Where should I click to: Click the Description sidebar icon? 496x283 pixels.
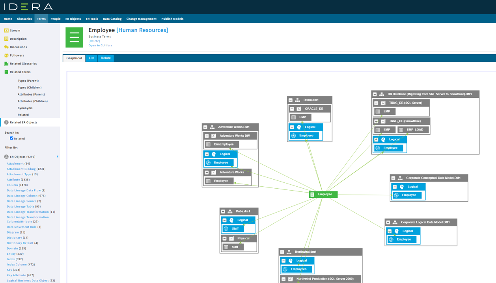[x=6, y=39]
